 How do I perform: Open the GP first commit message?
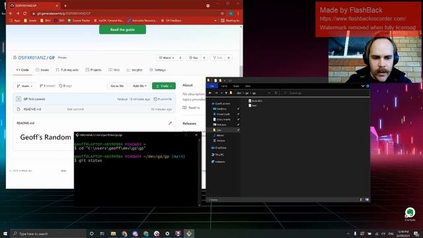pyautogui.click(x=34, y=99)
